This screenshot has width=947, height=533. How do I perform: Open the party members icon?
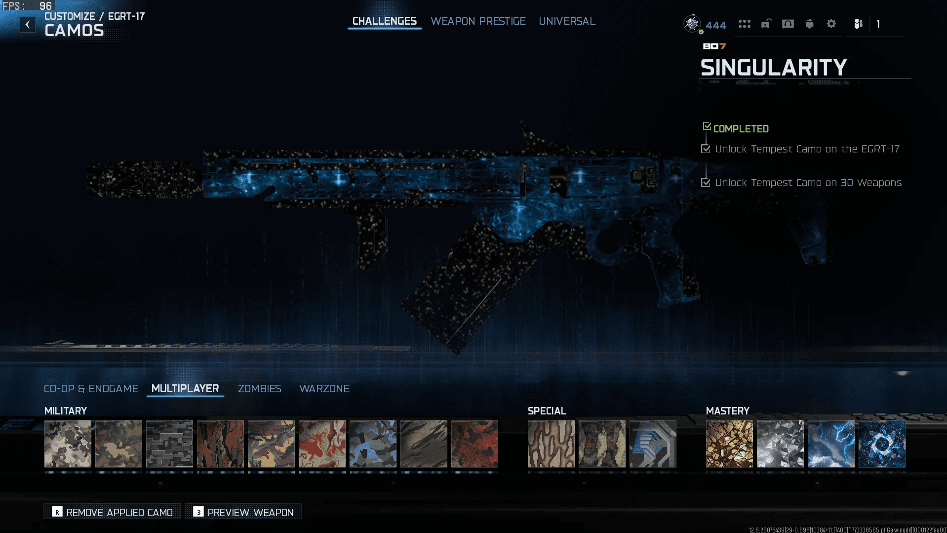(x=858, y=24)
